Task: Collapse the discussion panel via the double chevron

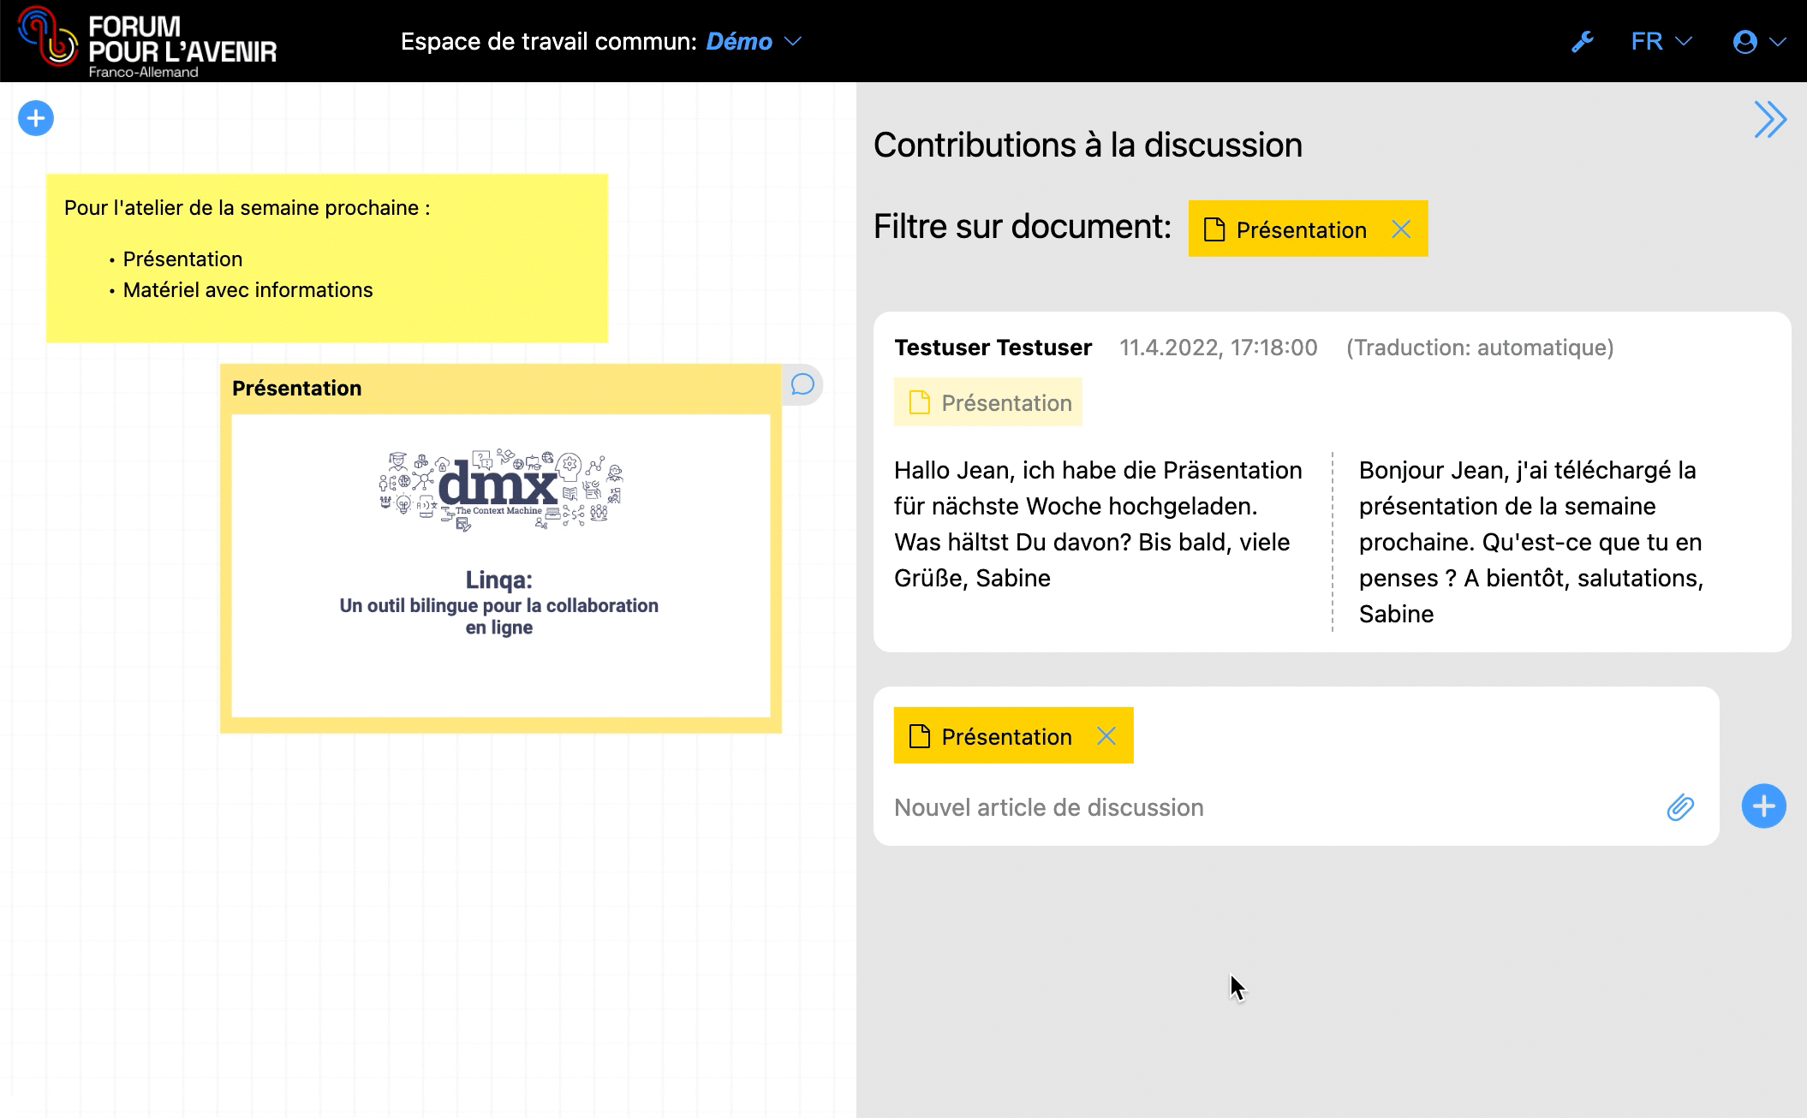Action: click(1768, 120)
